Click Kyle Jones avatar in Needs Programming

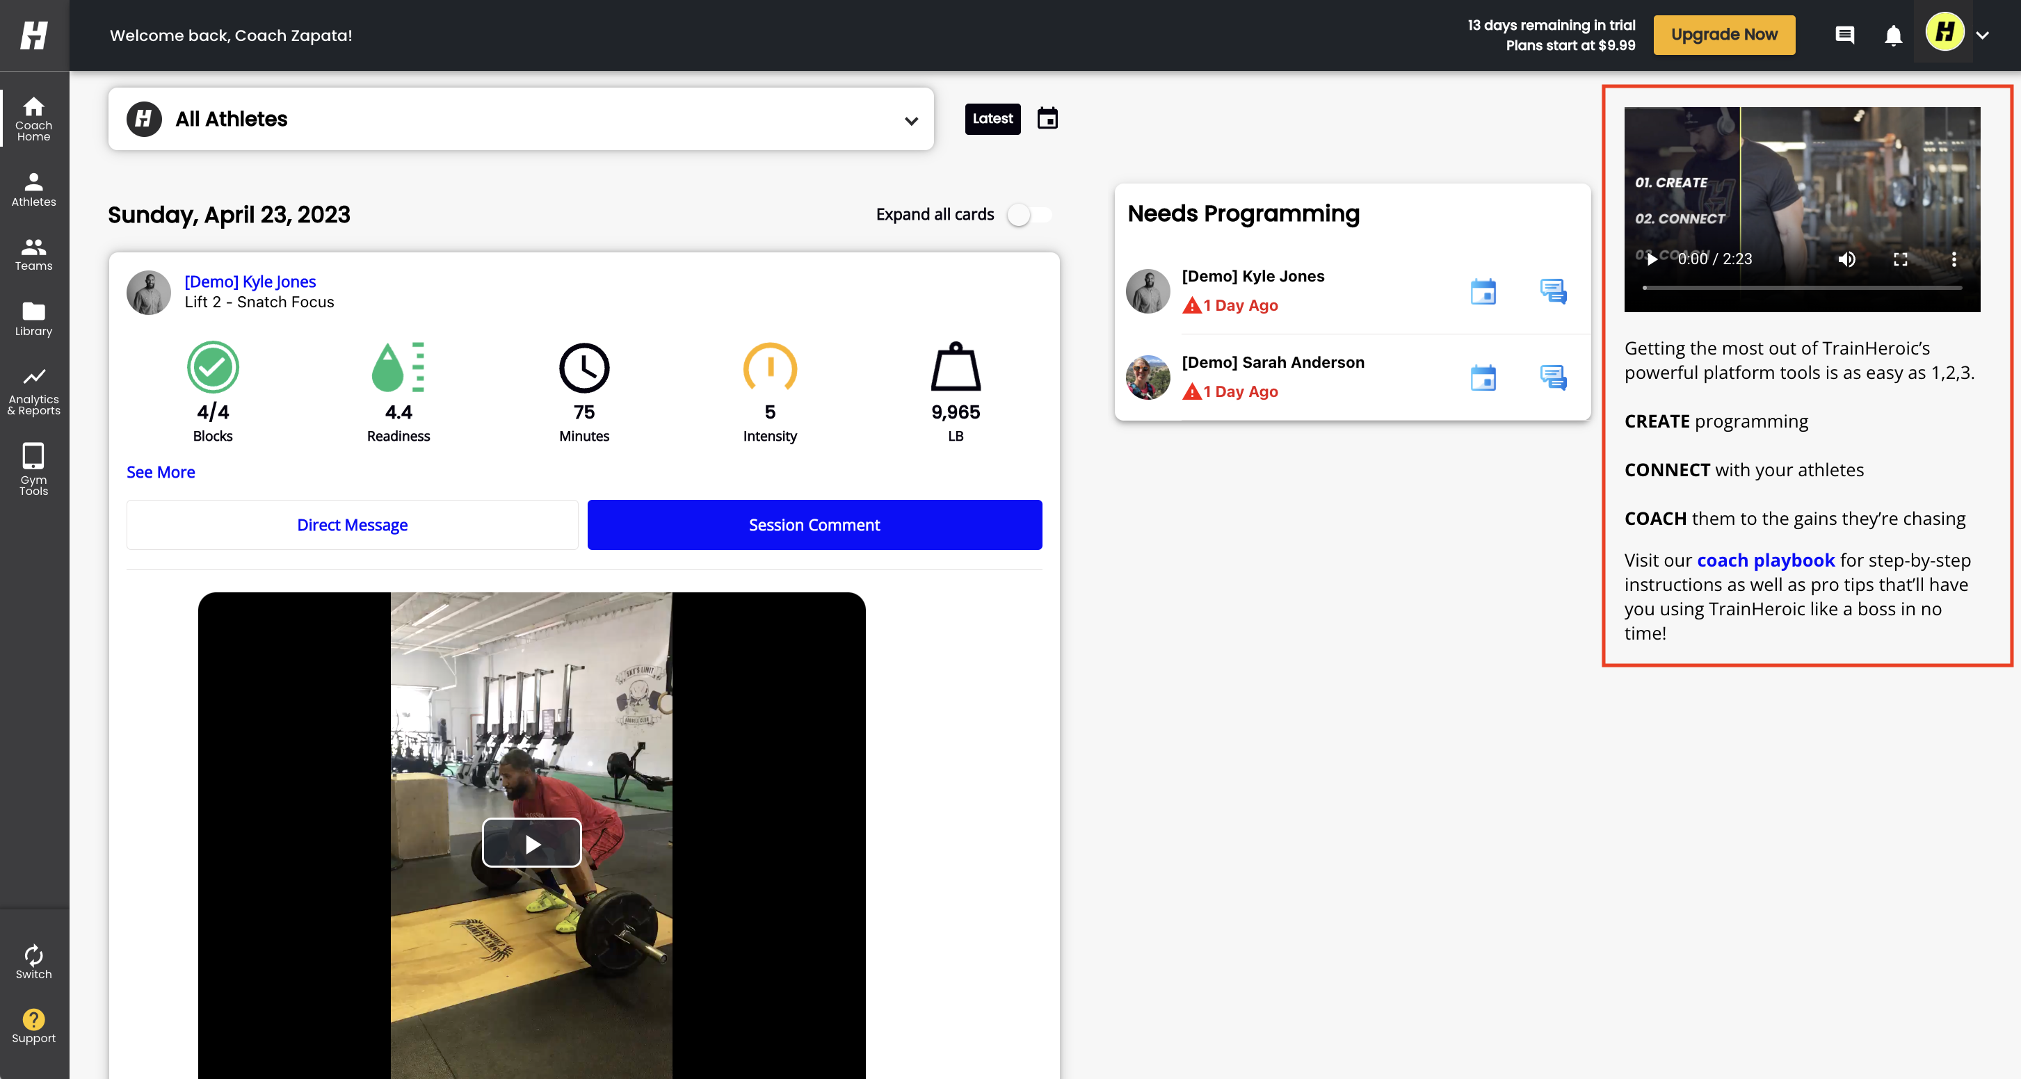pos(1148,291)
